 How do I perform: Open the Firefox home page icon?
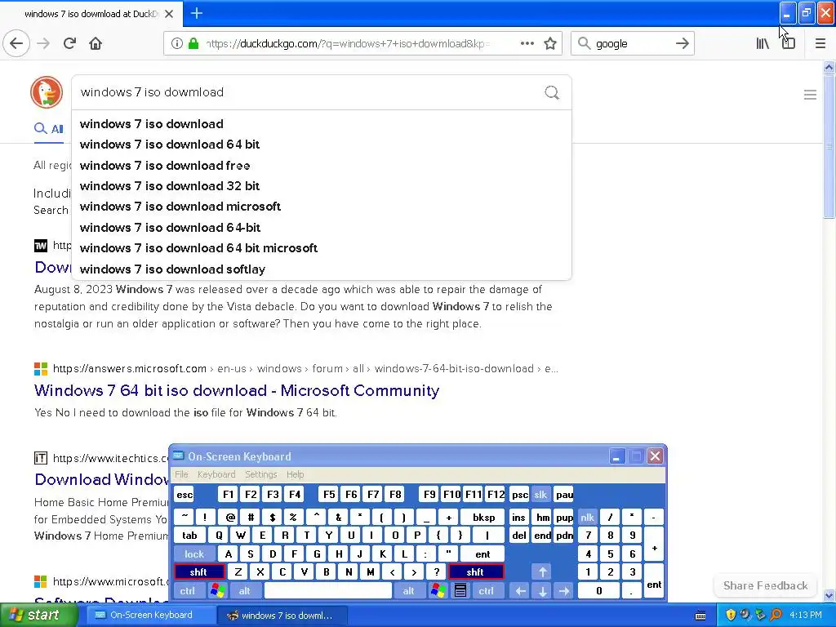tap(96, 43)
